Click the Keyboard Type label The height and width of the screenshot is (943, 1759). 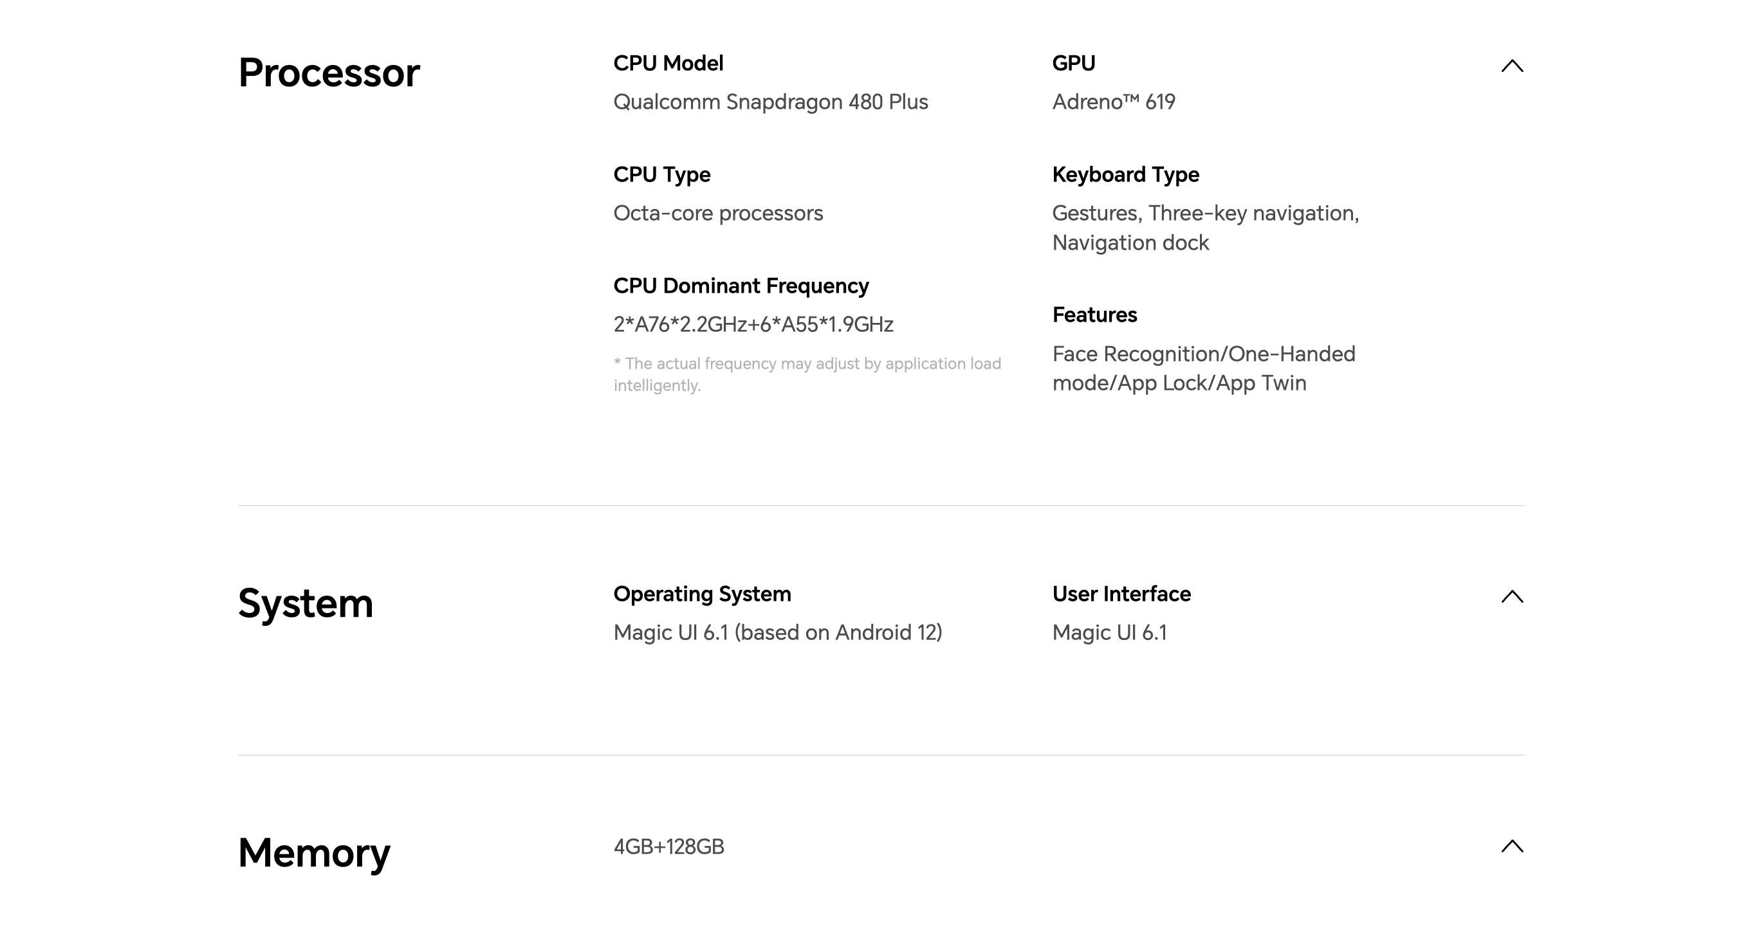(1125, 175)
